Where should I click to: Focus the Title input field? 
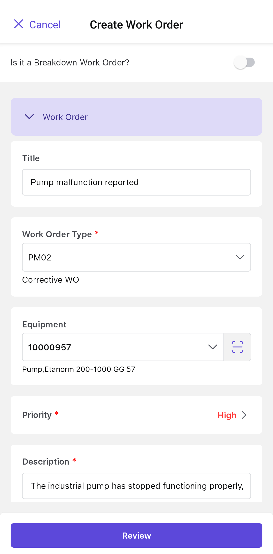[x=136, y=182]
